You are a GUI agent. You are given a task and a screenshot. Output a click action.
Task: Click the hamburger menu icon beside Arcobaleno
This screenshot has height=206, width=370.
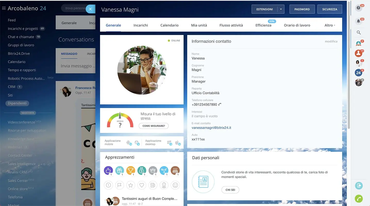pos(4,8)
